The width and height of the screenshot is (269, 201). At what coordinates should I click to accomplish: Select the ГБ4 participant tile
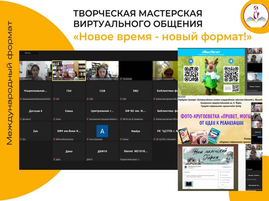tap(69, 91)
